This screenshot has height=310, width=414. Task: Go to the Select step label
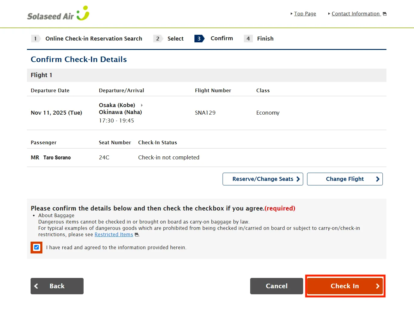175,39
